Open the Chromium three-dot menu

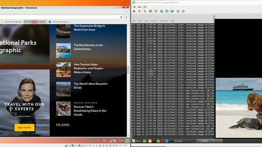[126, 17]
